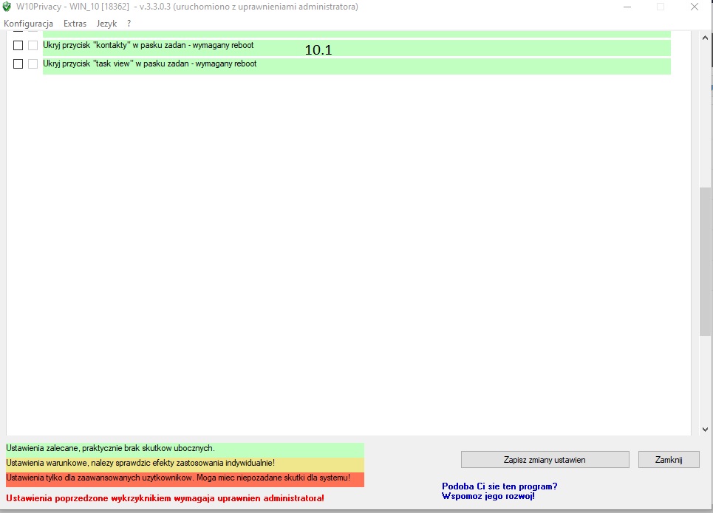Image resolution: width=713 pixels, height=513 pixels.
Task: Open the question mark help menu
Action: 129,24
